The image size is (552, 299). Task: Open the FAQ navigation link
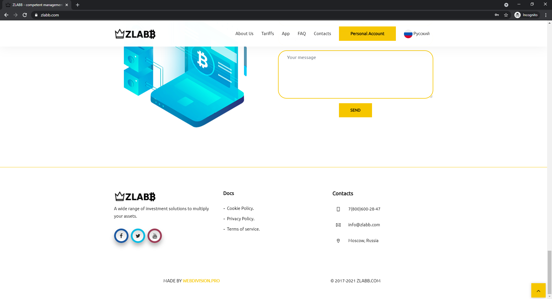click(302, 34)
